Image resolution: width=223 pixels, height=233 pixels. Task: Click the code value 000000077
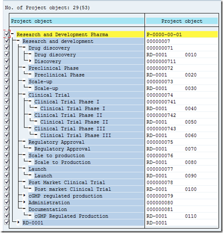pos(160,169)
